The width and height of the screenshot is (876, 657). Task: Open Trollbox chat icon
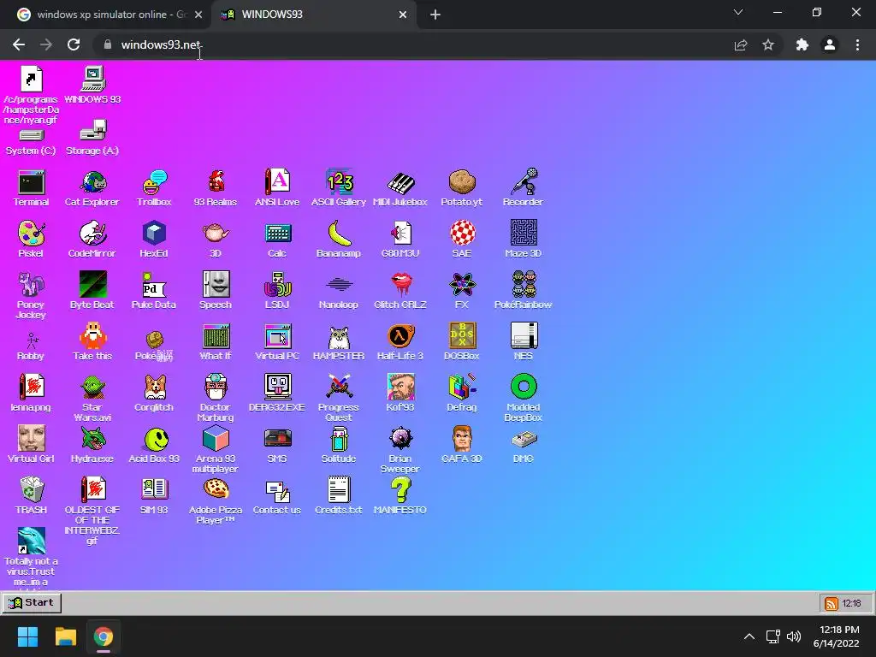click(154, 189)
